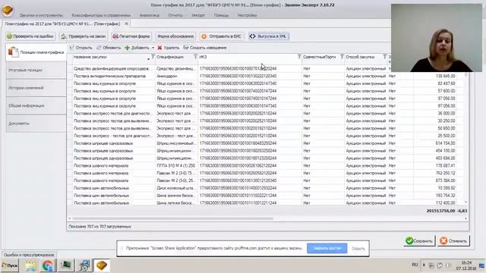Click Шина зимняя specification cell
The width and height of the screenshot is (486, 273).
[x=175, y=196]
